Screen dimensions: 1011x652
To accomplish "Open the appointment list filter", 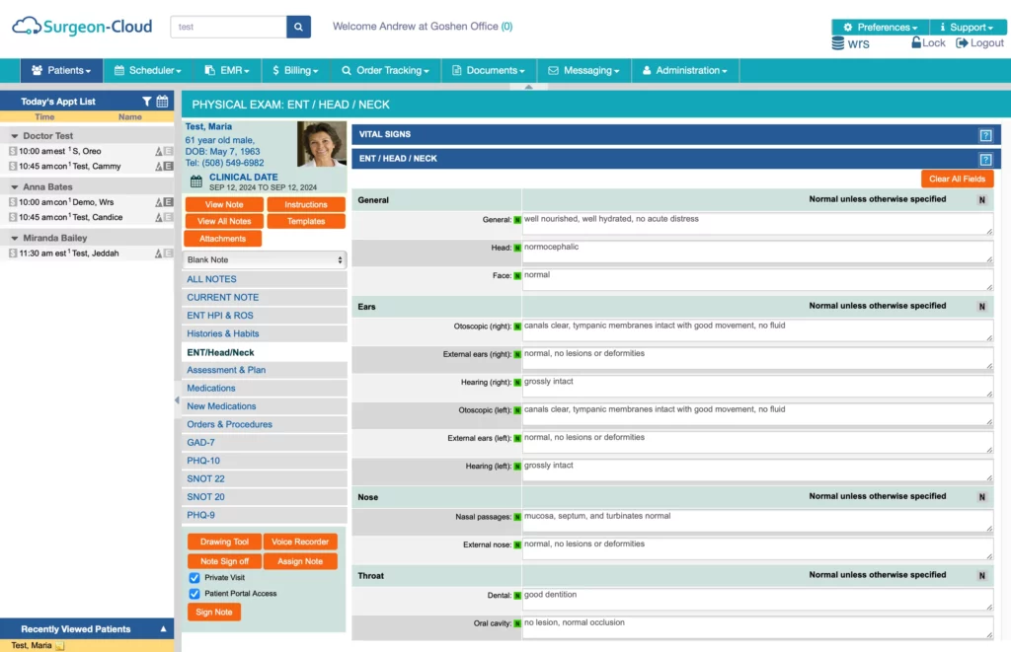I will coord(147,102).
